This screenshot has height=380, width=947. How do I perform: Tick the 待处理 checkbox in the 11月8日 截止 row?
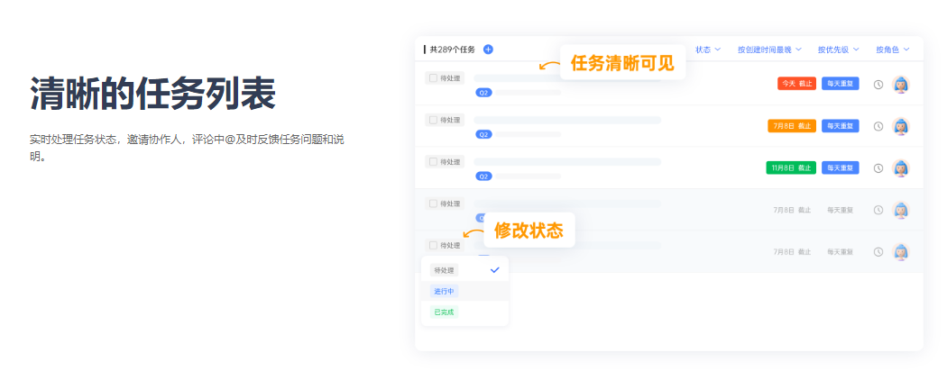[433, 162]
